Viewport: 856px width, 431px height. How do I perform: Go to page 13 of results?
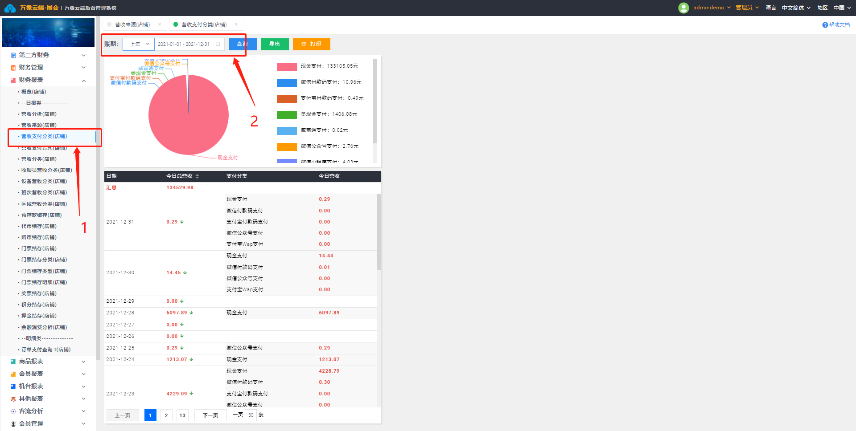182,415
